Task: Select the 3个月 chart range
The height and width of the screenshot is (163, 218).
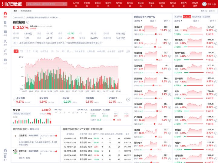Action: [x=35, y=51]
